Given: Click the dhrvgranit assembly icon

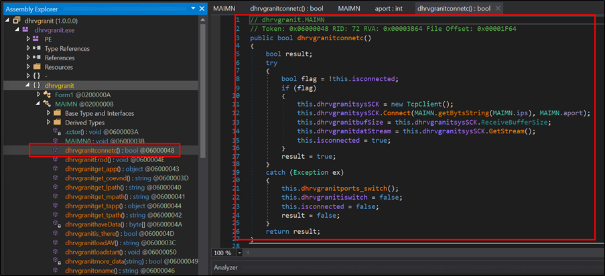Looking at the screenshot, I should coord(17,21).
